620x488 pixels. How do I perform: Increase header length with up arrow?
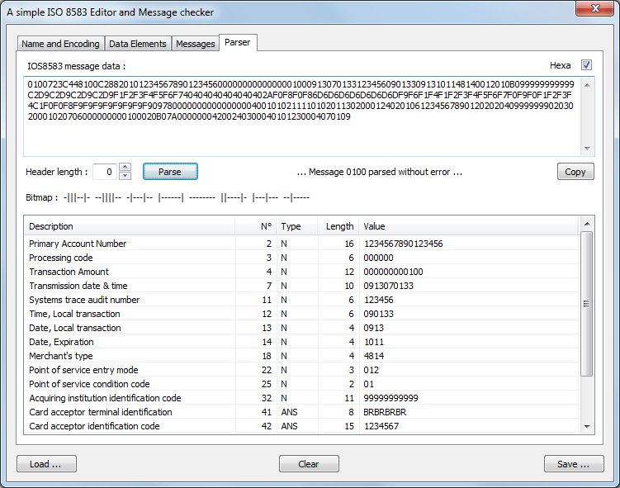click(125, 168)
